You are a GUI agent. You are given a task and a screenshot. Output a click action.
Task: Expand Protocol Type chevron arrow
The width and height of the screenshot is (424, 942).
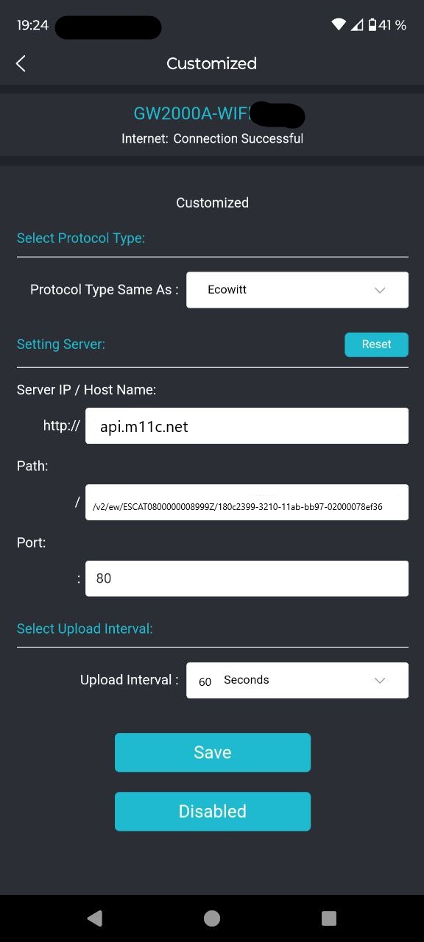click(x=380, y=290)
